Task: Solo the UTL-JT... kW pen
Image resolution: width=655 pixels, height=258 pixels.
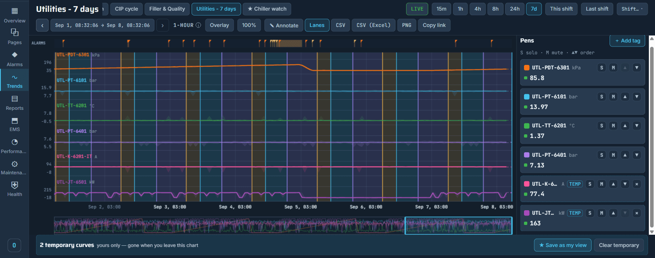Action: (589, 213)
